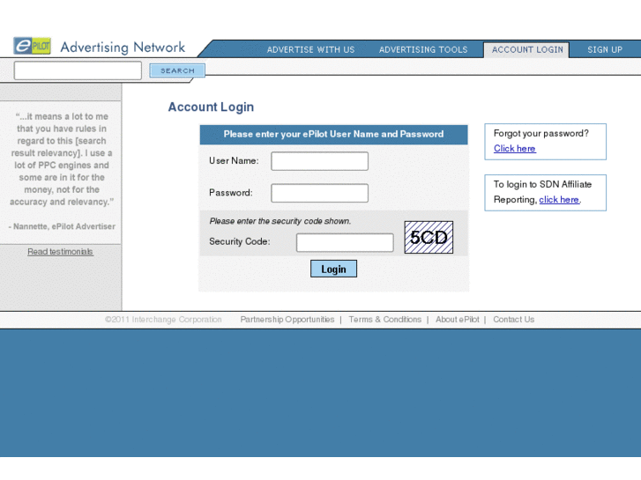The height and width of the screenshot is (480, 641).
Task: Select the Account Login tab
Action: pos(527,50)
